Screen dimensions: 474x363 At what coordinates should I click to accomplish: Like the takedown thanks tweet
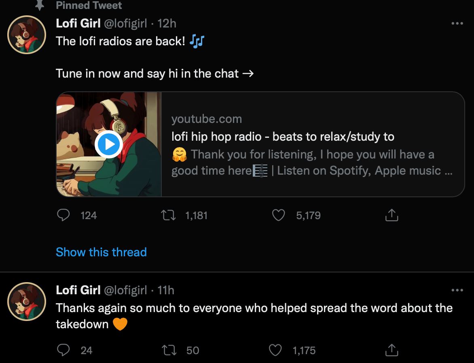(x=275, y=350)
